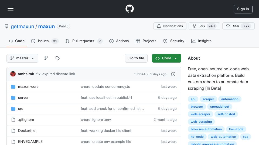
Task: Click the server folder icon
Action: click(13, 98)
